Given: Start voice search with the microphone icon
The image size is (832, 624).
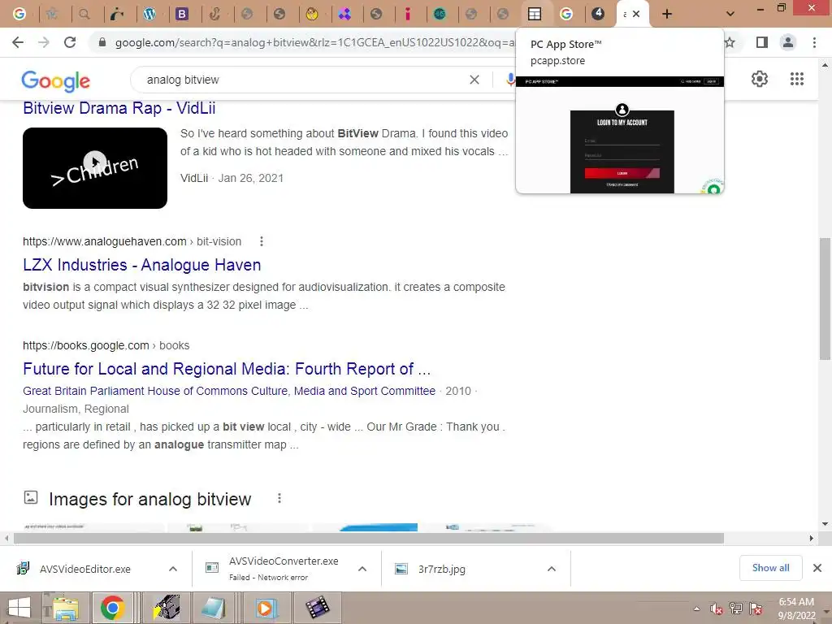Looking at the screenshot, I should [510, 80].
